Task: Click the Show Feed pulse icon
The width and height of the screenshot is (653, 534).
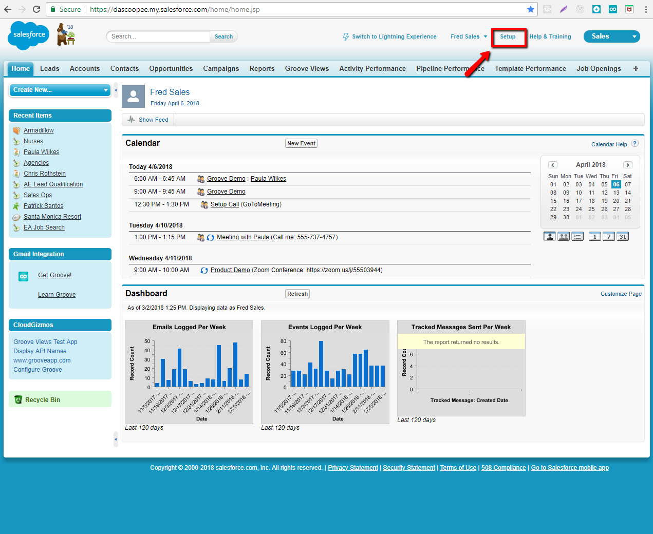Action: pyautogui.click(x=132, y=120)
